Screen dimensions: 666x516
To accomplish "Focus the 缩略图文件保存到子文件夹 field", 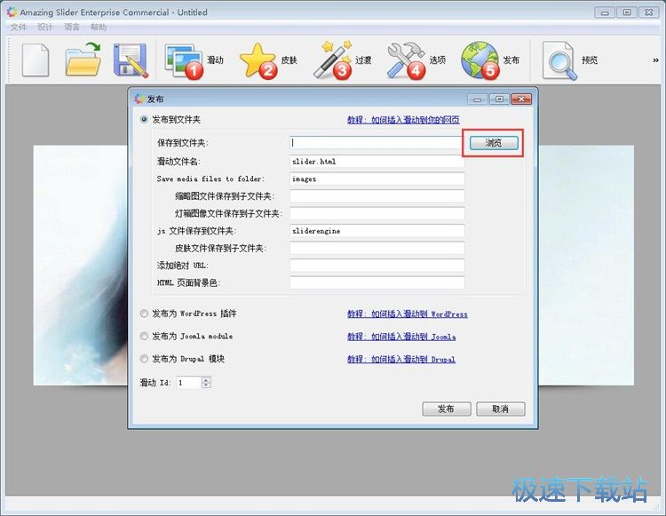I will [x=377, y=196].
